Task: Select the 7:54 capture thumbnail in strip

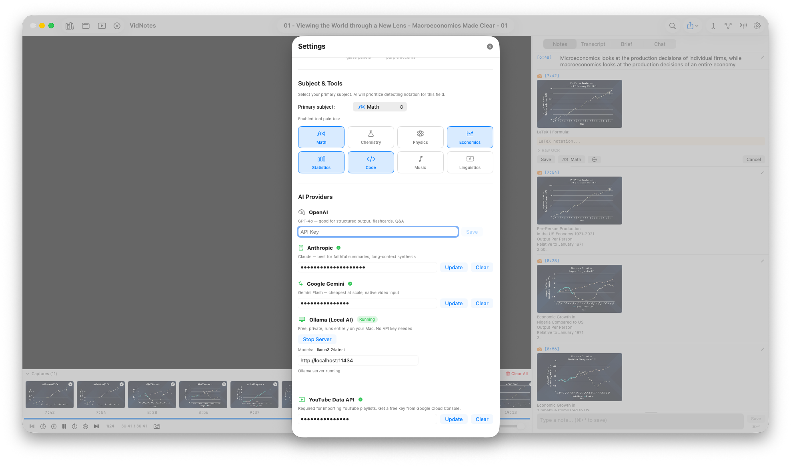Action: coord(101,395)
